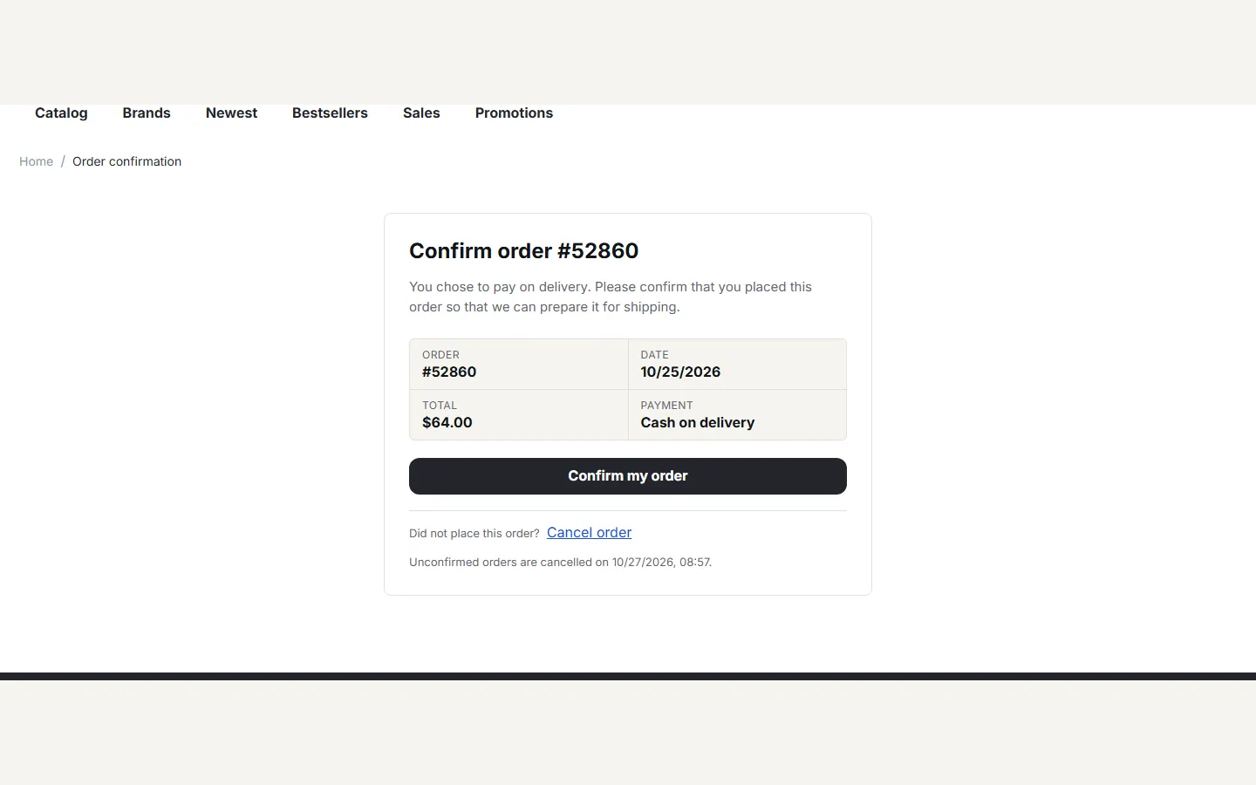Click the $64.00 total cell

pos(519,415)
